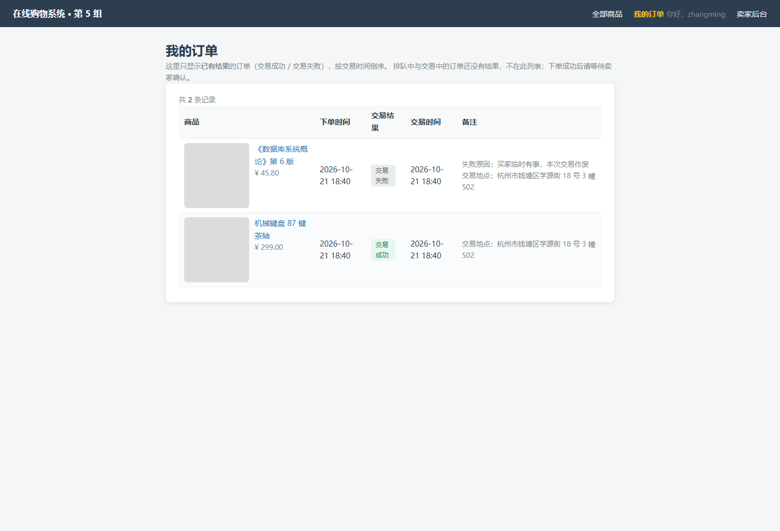Screen dimensions: 780x531
Task: Click the 交易时间 value in the 机械键盘 row
Action: coord(427,250)
